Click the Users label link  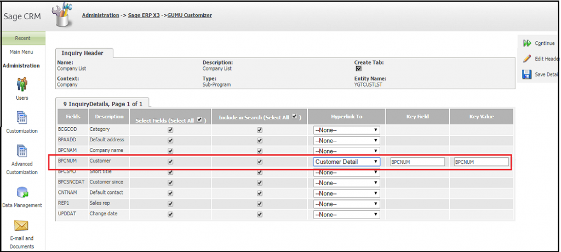(x=22, y=98)
